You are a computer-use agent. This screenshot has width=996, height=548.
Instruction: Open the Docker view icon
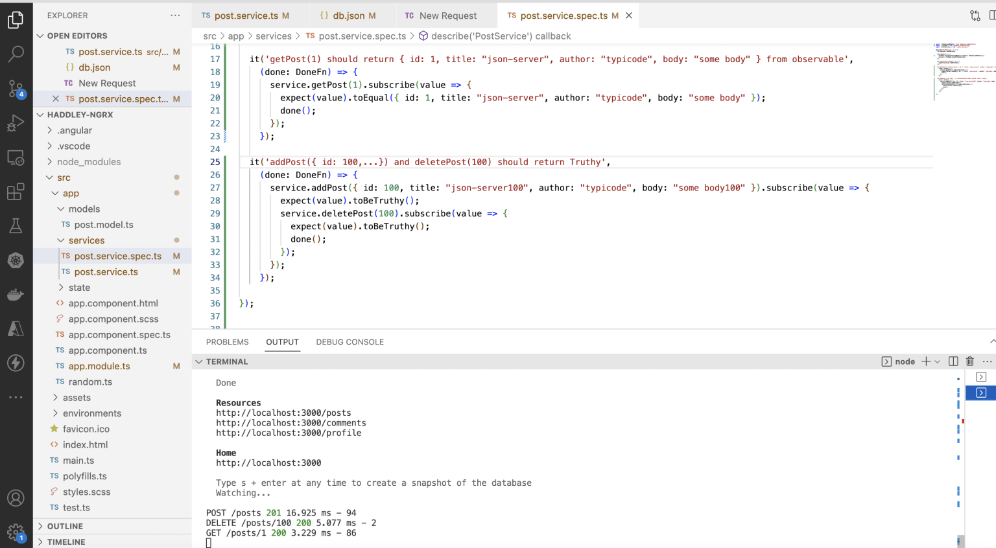coord(16,295)
